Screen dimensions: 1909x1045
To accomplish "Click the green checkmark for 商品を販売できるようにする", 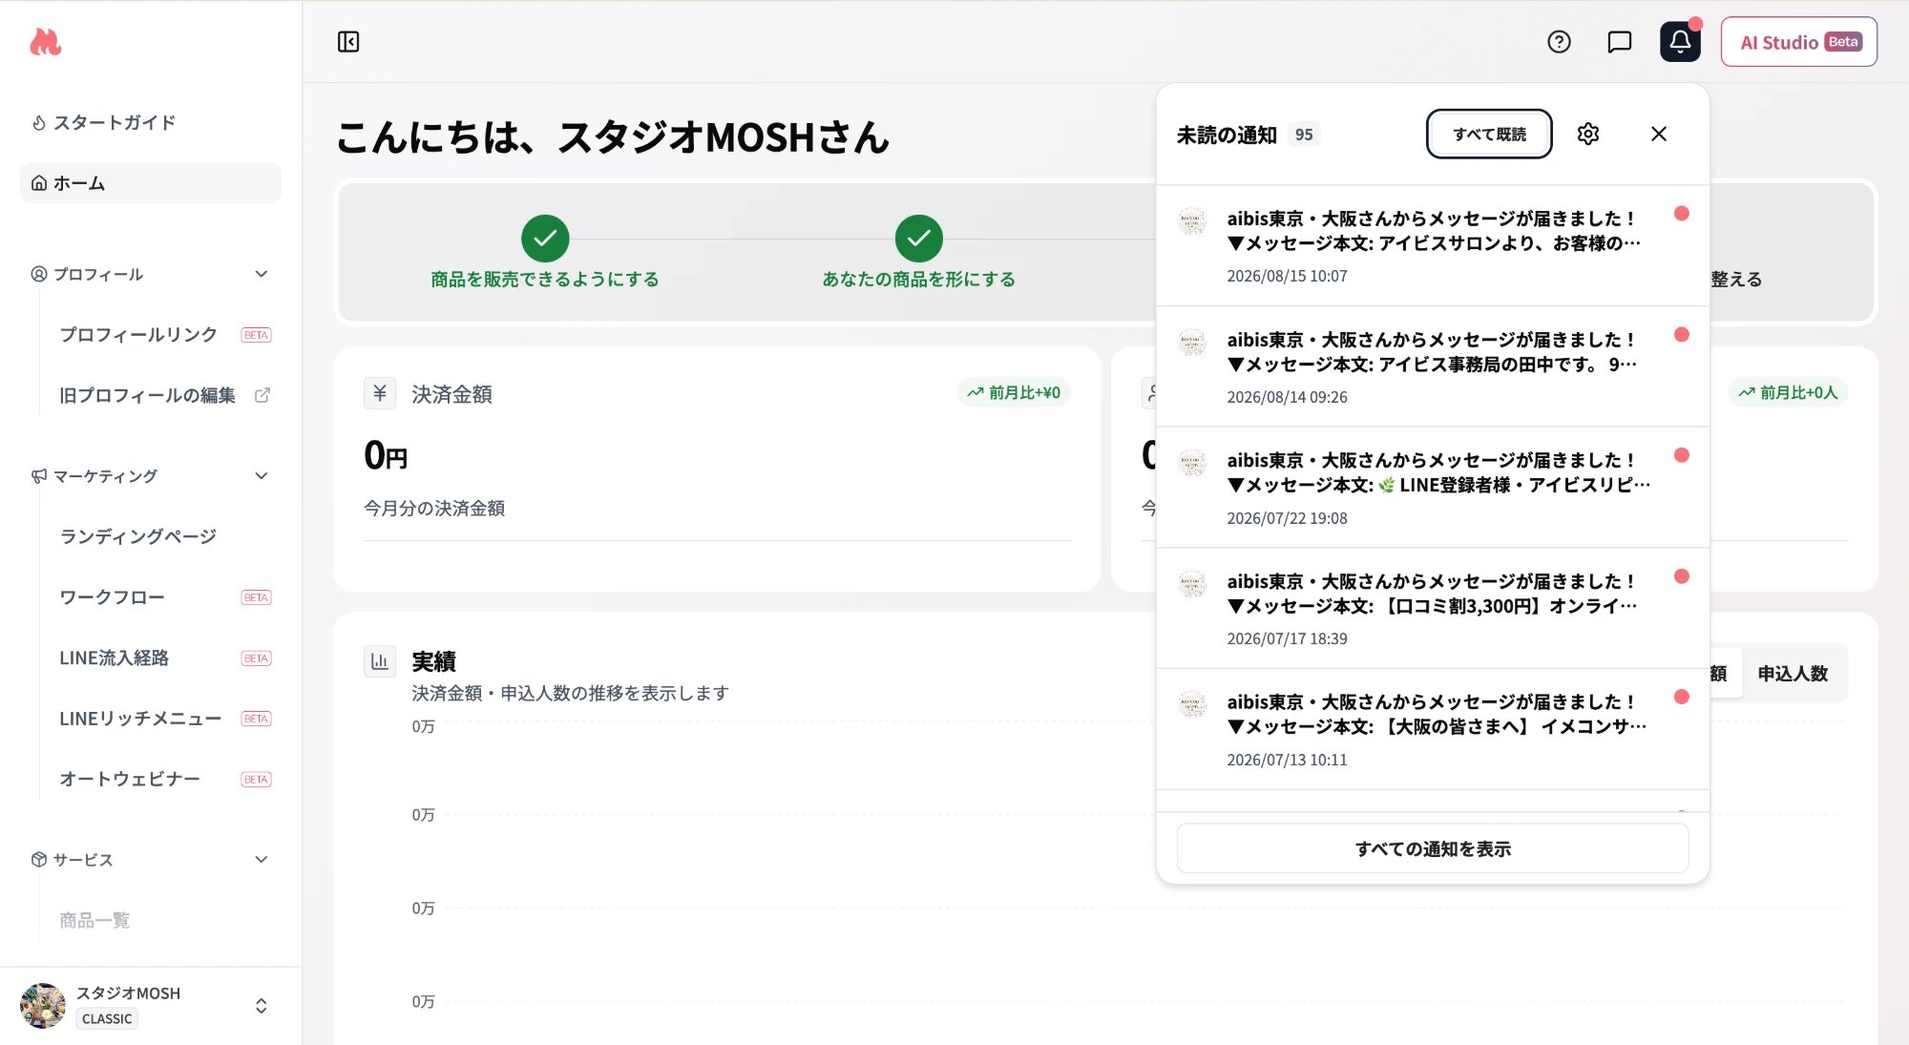I will [545, 239].
